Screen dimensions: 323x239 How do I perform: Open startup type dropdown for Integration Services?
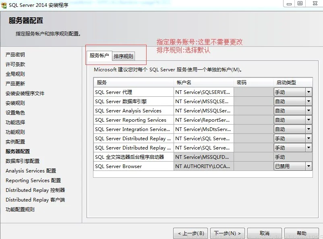309,129
